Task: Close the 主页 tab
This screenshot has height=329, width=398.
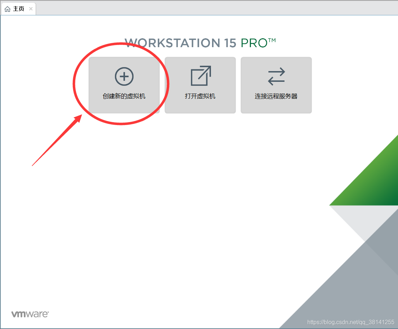Action: click(x=31, y=9)
